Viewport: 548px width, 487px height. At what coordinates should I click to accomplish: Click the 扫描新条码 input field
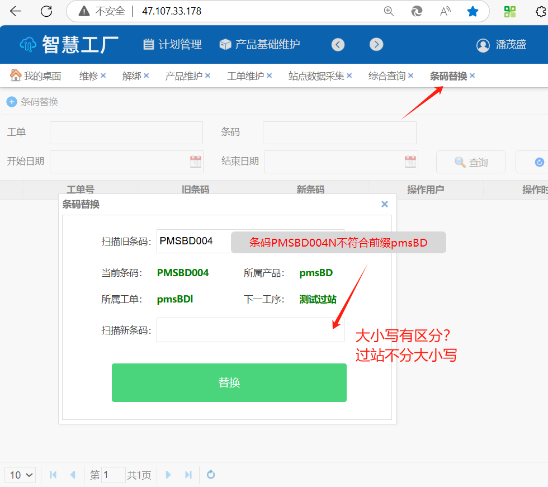pos(250,330)
